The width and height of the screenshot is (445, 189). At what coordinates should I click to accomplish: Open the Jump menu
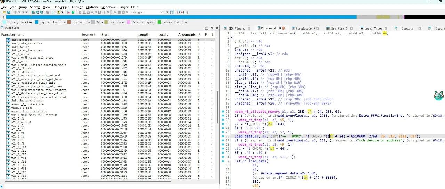(23, 7)
